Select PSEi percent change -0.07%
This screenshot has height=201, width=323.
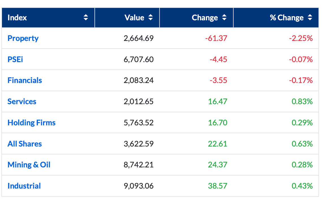[301, 60]
